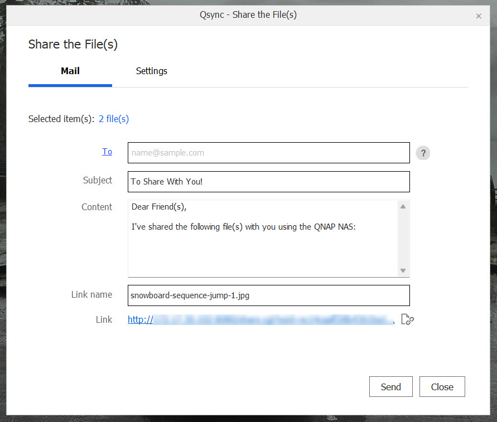Click the underlined To label link
The width and height of the screenshot is (497, 422).
(107, 151)
